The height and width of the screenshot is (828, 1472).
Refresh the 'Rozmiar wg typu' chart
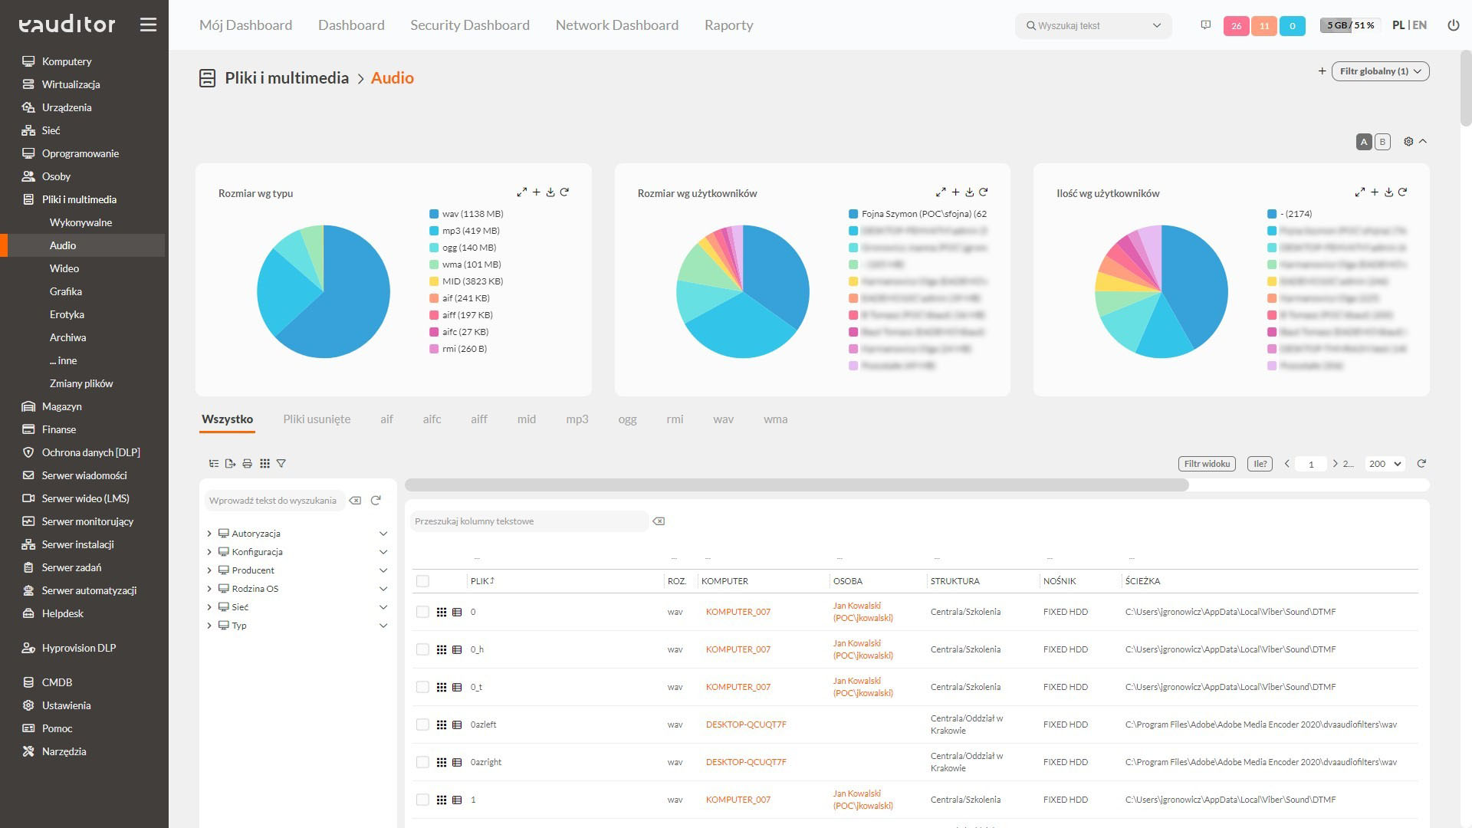coord(564,192)
